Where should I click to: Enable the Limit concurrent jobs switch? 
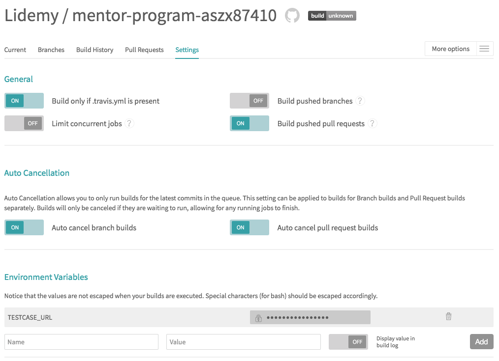(24, 123)
